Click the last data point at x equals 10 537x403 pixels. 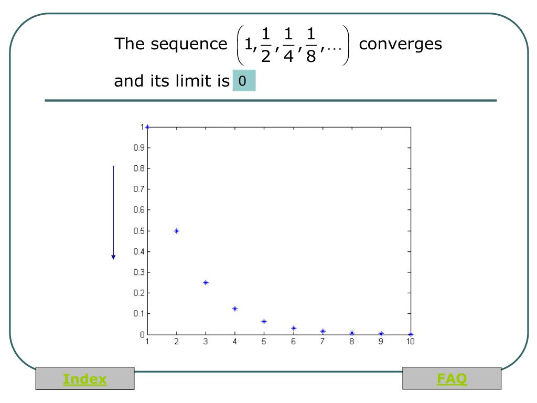pyautogui.click(x=411, y=334)
